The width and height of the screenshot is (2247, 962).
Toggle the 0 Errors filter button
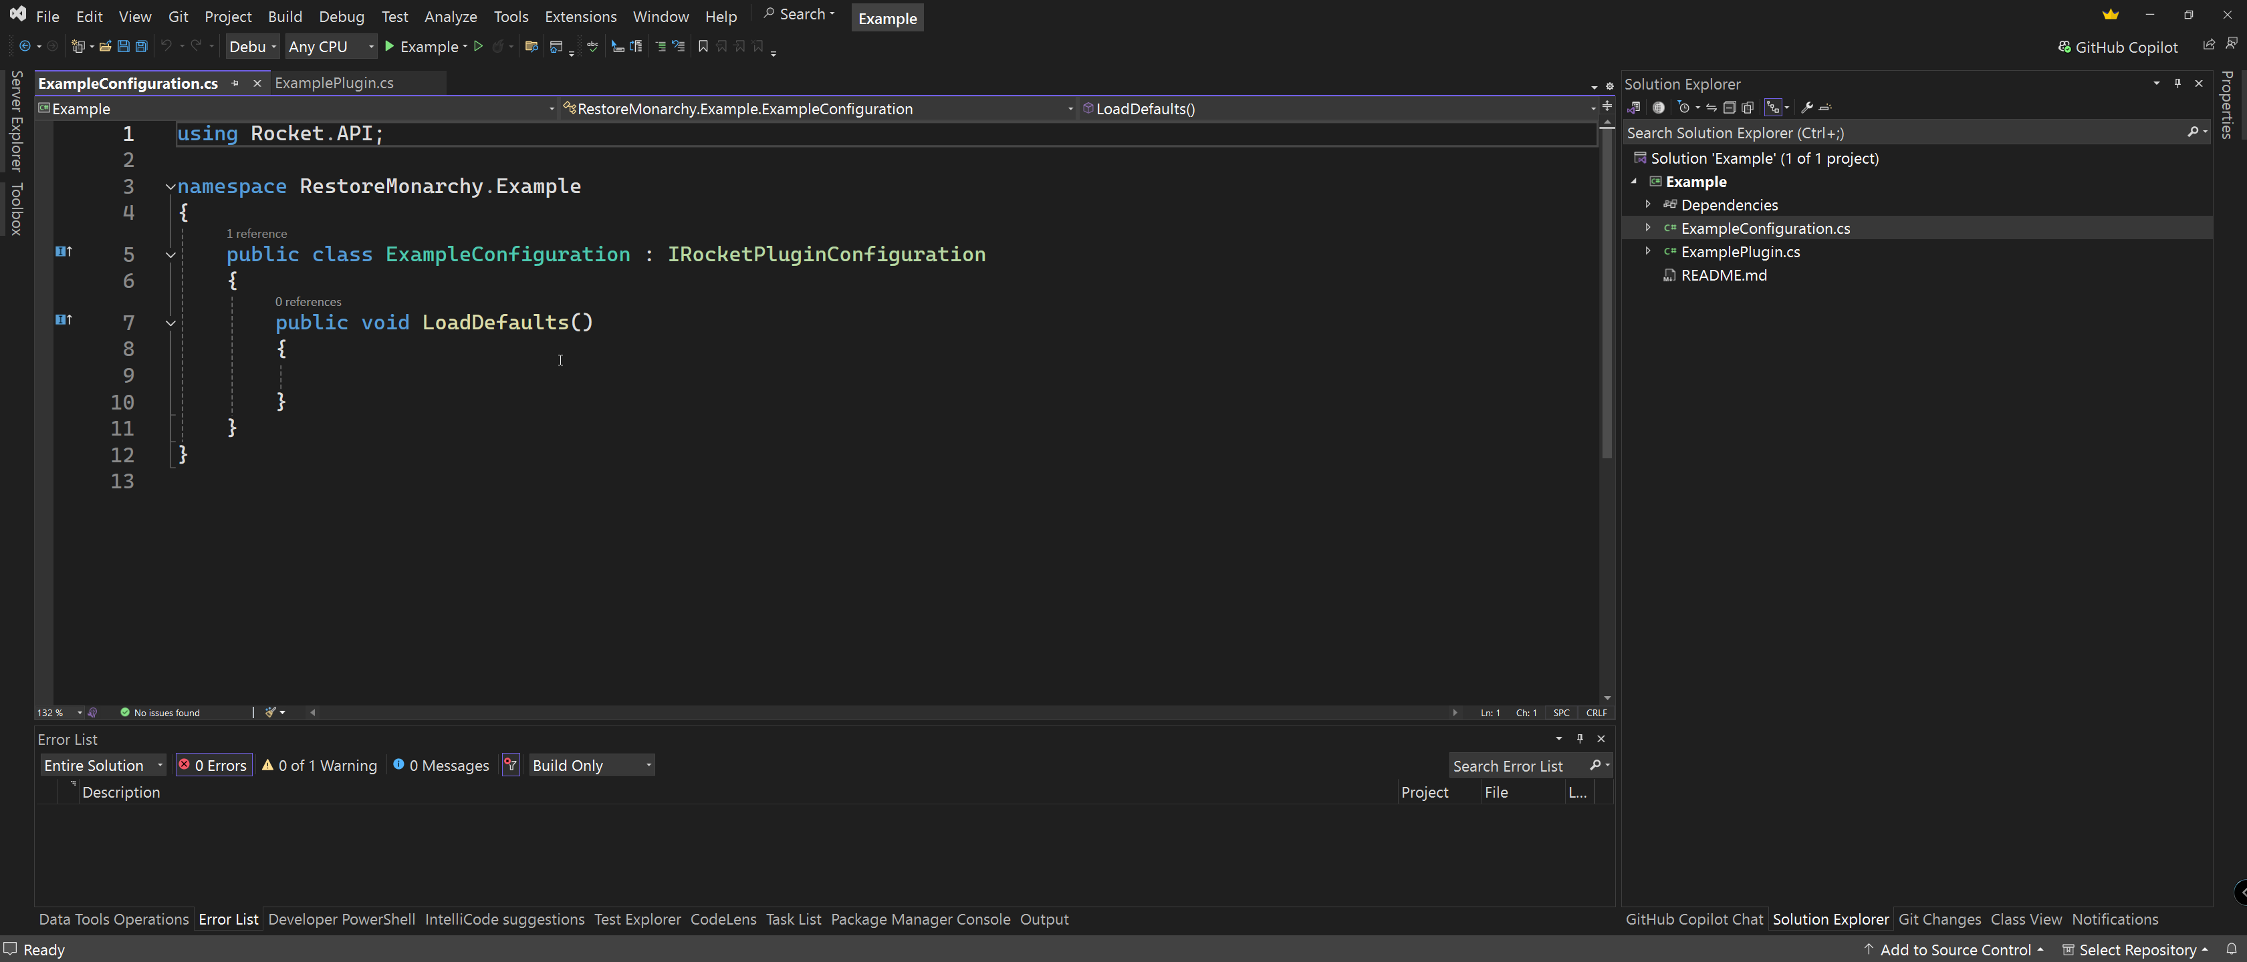pos(214,765)
